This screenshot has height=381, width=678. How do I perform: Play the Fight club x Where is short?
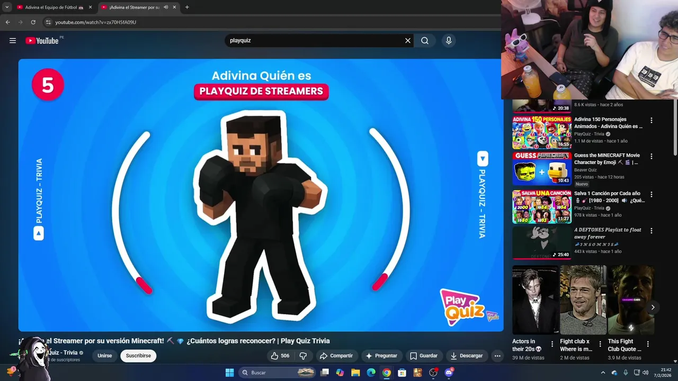(x=583, y=300)
